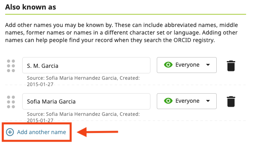The height and width of the screenshot is (144, 258).
Task: Click the drag handle beside Sofia Maria Garcia
Action: pyautogui.click(x=11, y=102)
